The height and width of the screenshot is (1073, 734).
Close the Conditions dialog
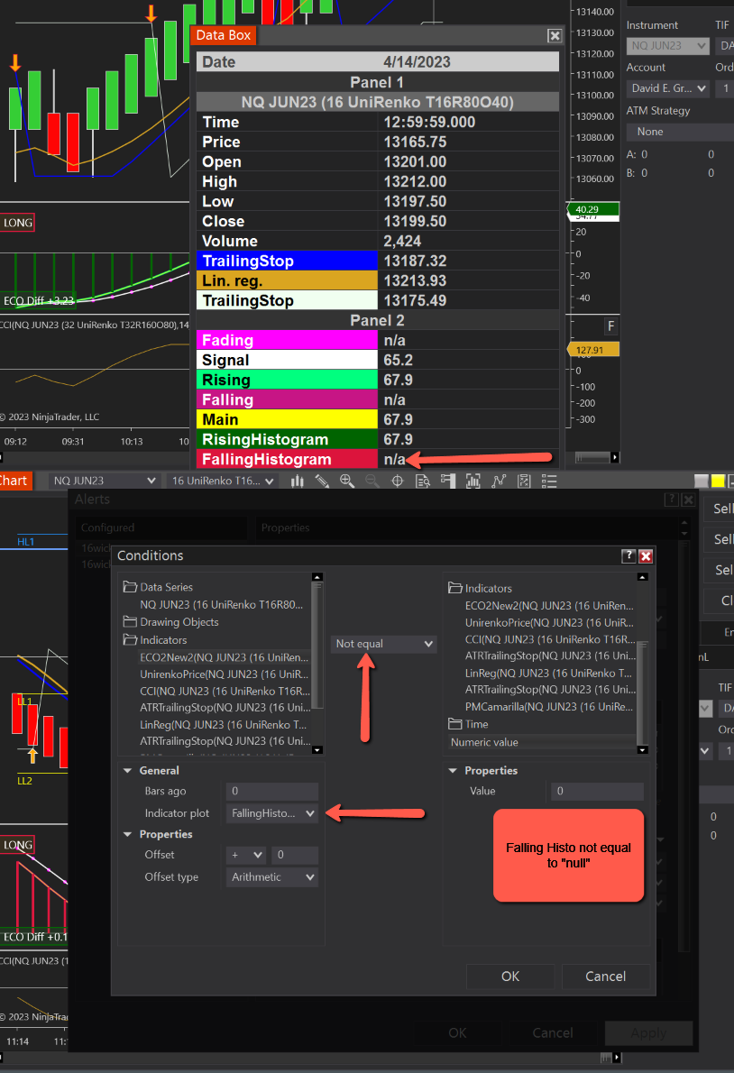tap(646, 555)
